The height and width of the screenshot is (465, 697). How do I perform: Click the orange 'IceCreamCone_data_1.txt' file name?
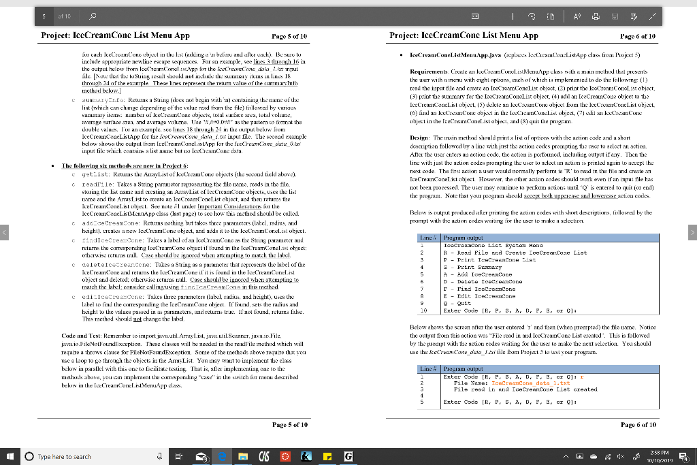click(530, 383)
